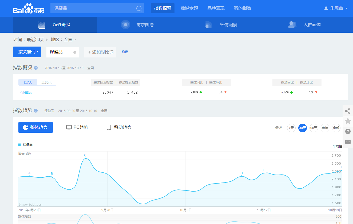Viewport: 353px width, 224px height.
Task: Switch to the 舆情洞察 tab
Action: click(x=222, y=25)
